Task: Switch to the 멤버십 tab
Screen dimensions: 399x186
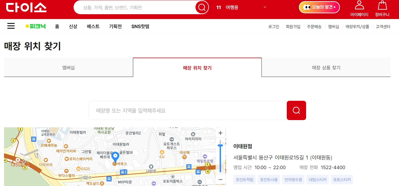Action: 68,67
